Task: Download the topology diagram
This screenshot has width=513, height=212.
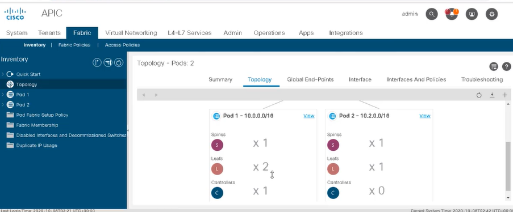Action: pos(492,95)
